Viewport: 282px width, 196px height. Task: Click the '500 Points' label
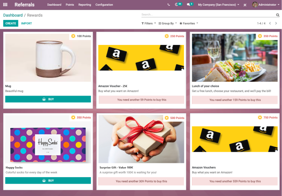pos(177,118)
